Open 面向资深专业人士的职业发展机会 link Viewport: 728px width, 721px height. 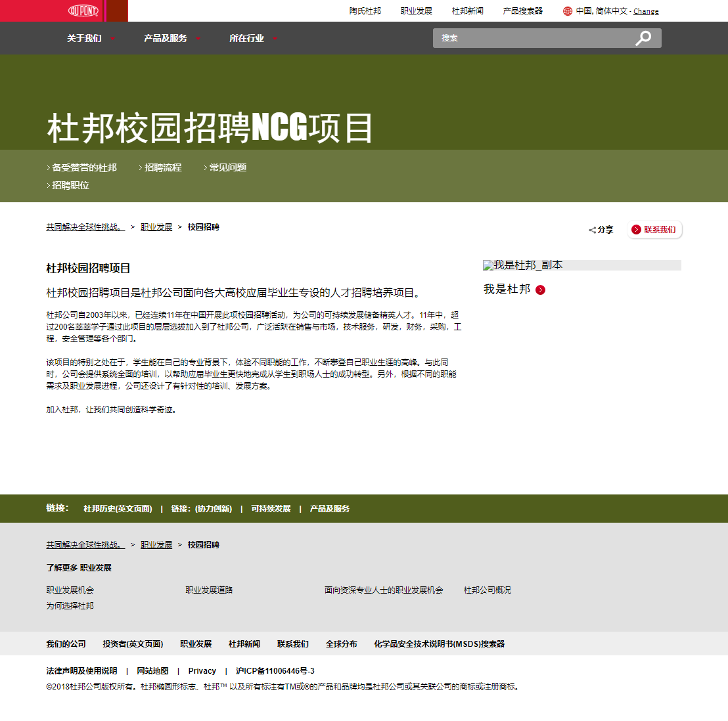pos(384,590)
